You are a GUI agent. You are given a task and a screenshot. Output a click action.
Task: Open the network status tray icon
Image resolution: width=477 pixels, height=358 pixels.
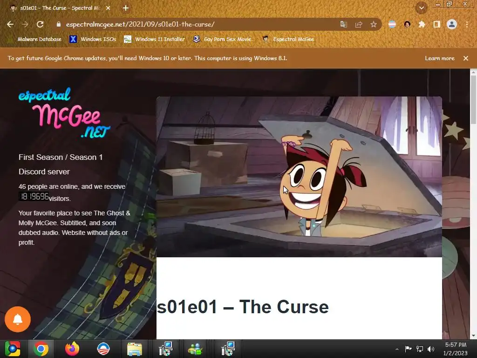tap(420, 349)
